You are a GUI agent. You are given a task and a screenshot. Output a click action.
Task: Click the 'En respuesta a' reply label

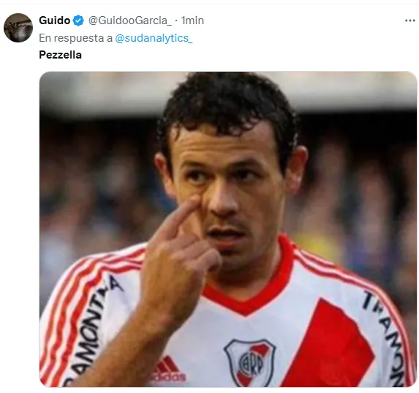pos(75,38)
